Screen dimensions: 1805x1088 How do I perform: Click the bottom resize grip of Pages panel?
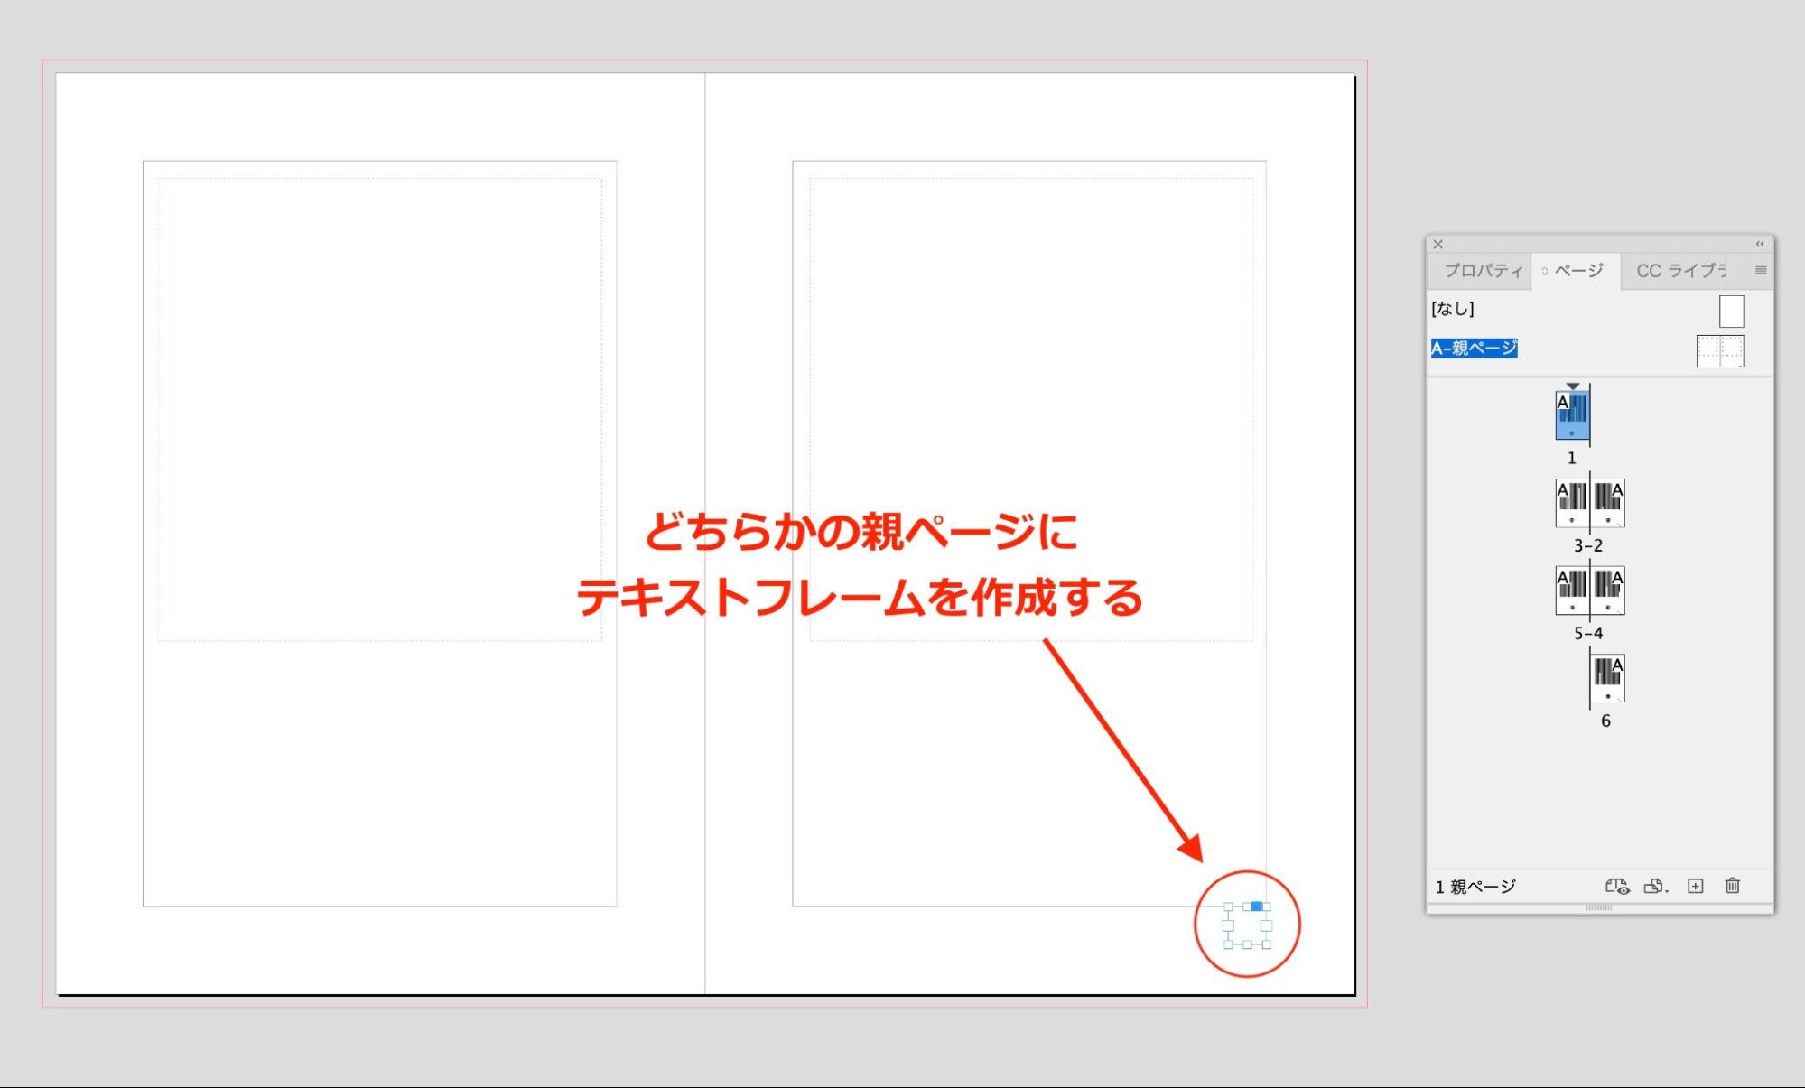(x=1598, y=907)
